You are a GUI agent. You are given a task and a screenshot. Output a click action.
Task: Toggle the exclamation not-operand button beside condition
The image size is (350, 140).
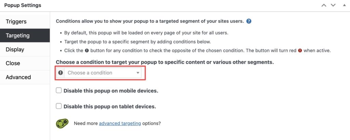point(60,73)
